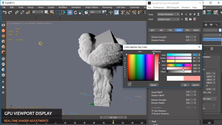Viewport: 222px width, 125px height.
Task: Open the Default Cache input dropdown
Action: pyautogui.click(x=168, y=19)
